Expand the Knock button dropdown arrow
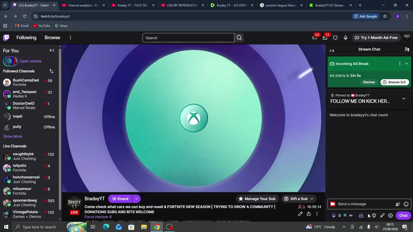 coord(136,199)
